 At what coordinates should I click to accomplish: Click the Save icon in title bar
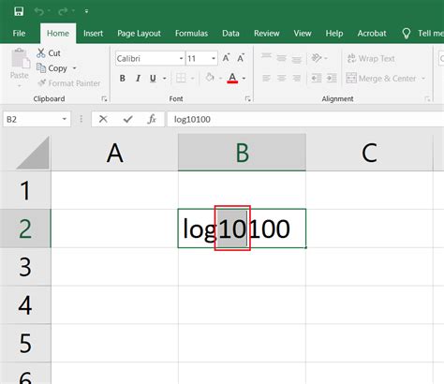point(19,11)
